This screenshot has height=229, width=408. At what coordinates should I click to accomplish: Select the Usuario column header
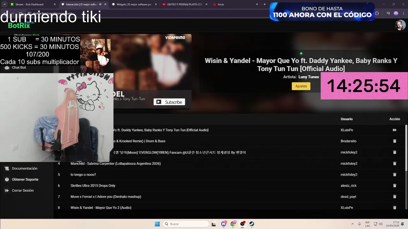[346, 119]
